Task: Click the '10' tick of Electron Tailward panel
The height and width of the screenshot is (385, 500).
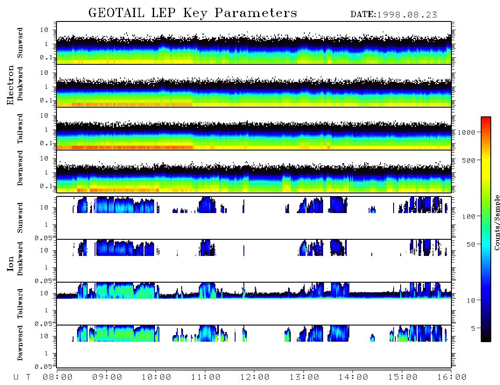Action: [44, 115]
